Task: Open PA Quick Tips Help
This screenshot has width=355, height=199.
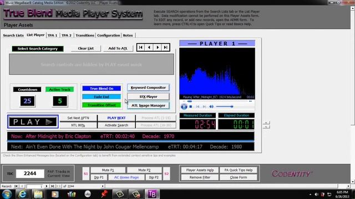Action: coord(239,170)
